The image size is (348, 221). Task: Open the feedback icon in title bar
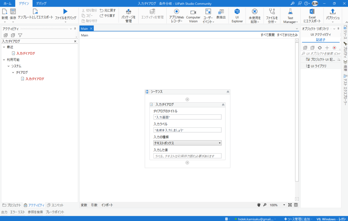click(x=300, y=3)
